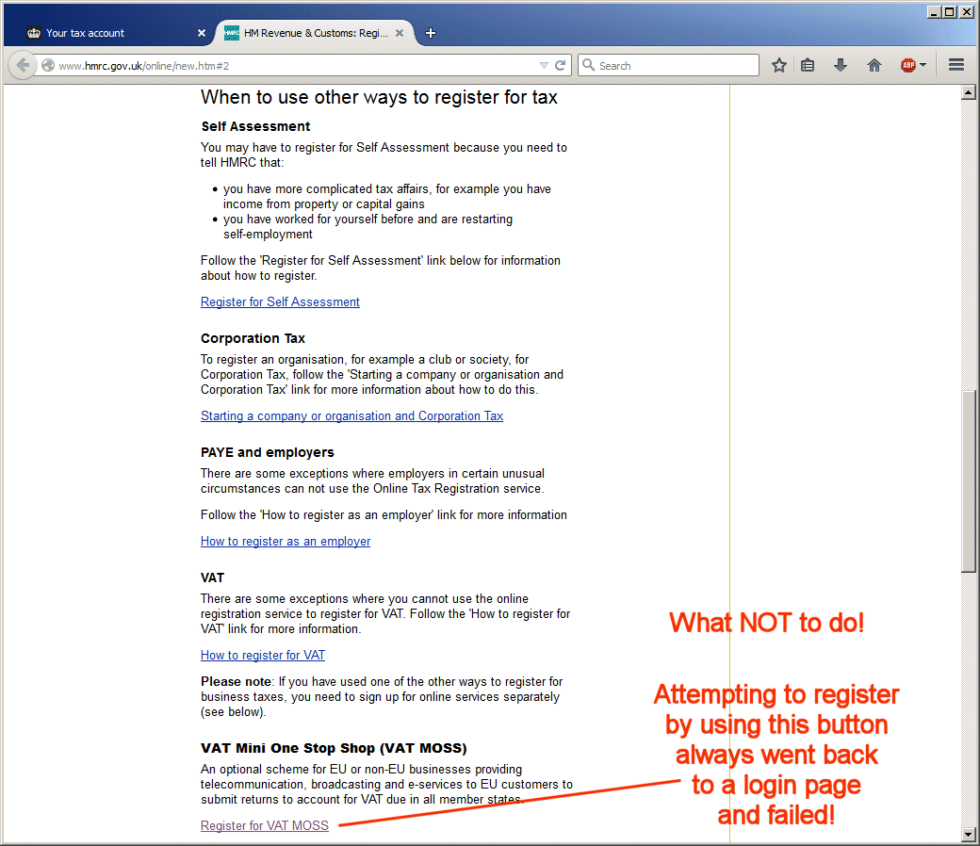This screenshot has width=980, height=846.
Task: Click 'VAT Mini One Stop Shop (VAT MOSS)' heading
Action: point(334,748)
